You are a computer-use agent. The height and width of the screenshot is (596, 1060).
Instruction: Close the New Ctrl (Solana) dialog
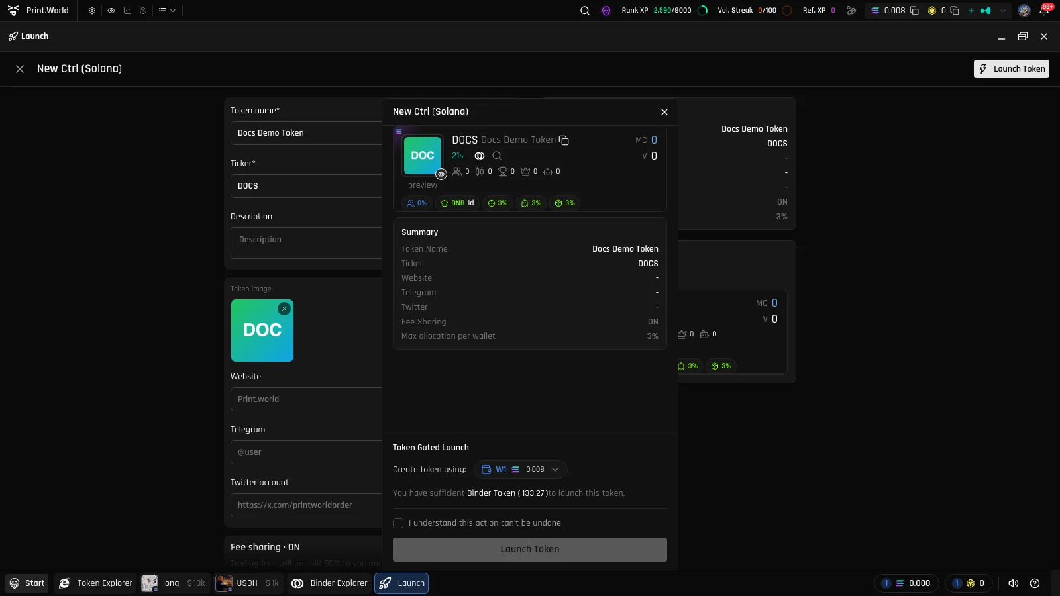[664, 112]
